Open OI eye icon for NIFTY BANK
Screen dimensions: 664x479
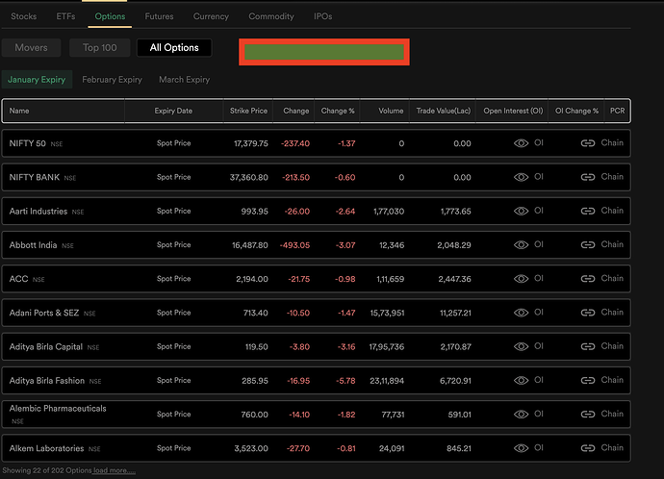[521, 177]
